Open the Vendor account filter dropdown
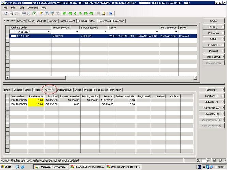The height and width of the screenshot is (170, 227). coord(77,32)
